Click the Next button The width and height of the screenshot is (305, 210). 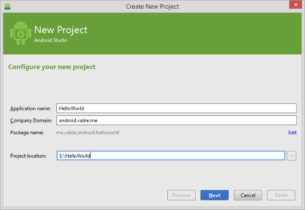coord(215,195)
